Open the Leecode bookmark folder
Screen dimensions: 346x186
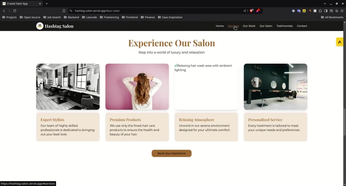[x=89, y=17]
